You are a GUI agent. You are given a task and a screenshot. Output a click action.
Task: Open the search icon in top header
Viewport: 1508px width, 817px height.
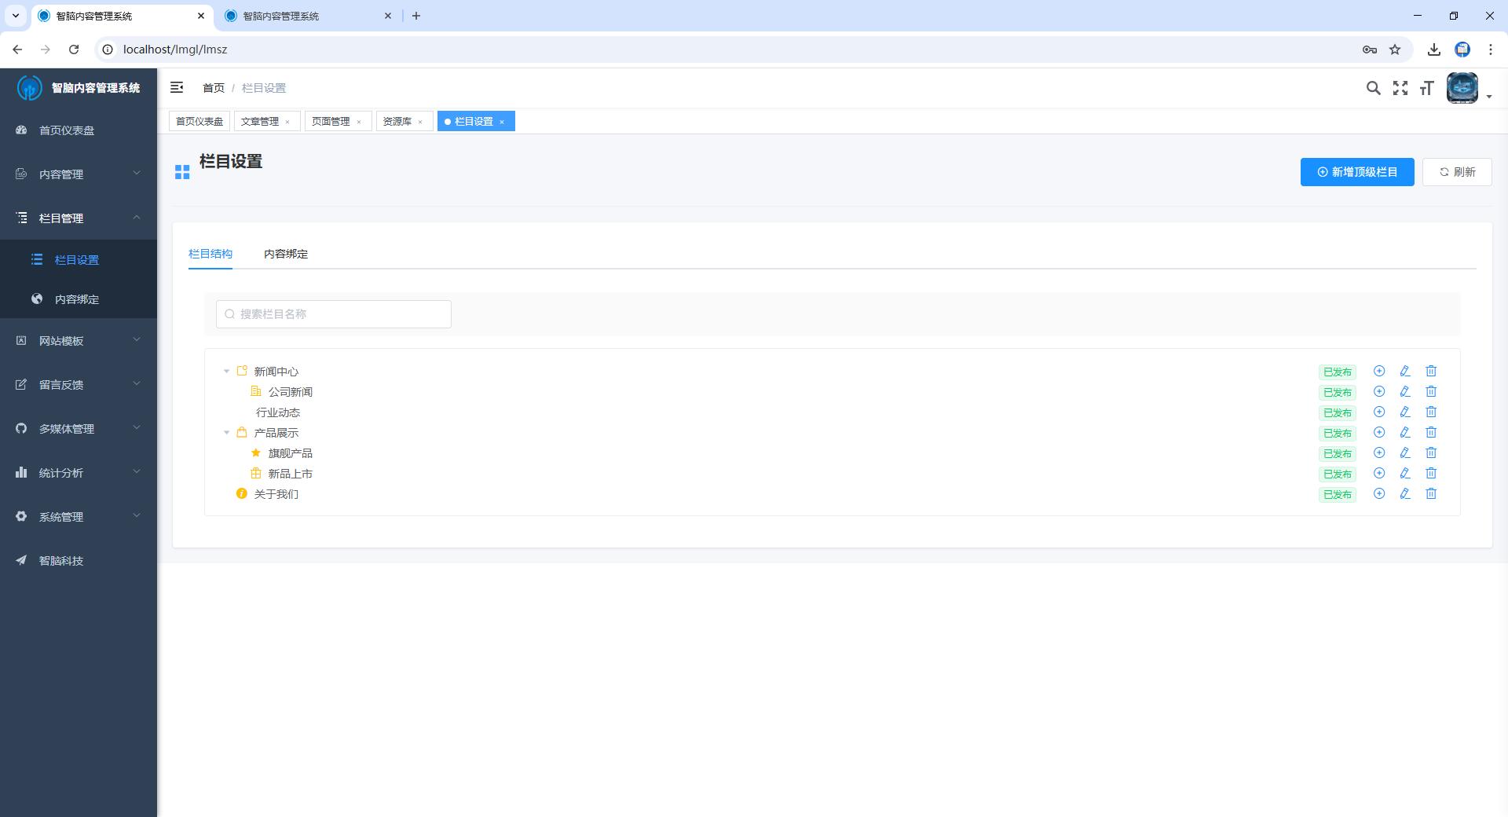click(x=1373, y=88)
